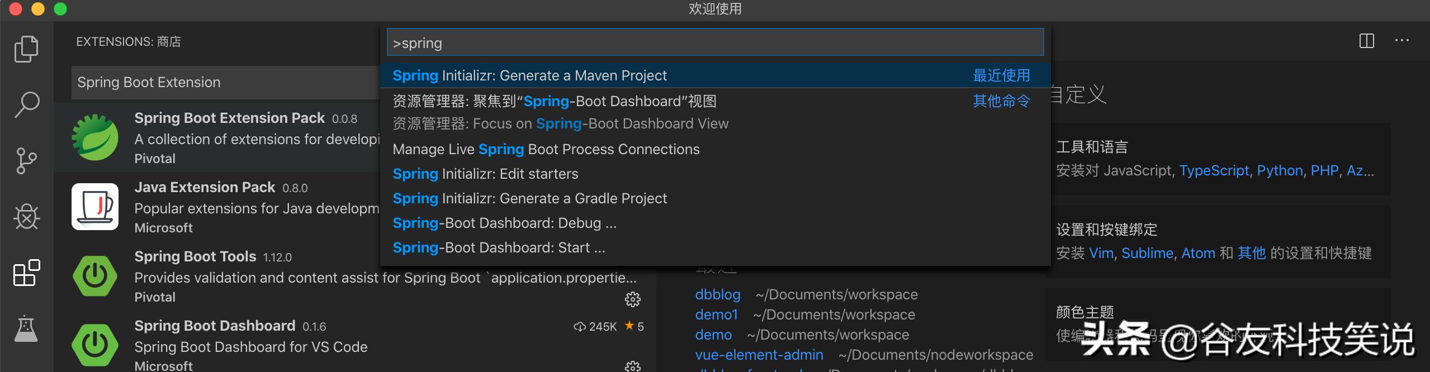1430x372 pixels.
Task: Open Spring Boot Dashboard extension title
Action: [215, 326]
